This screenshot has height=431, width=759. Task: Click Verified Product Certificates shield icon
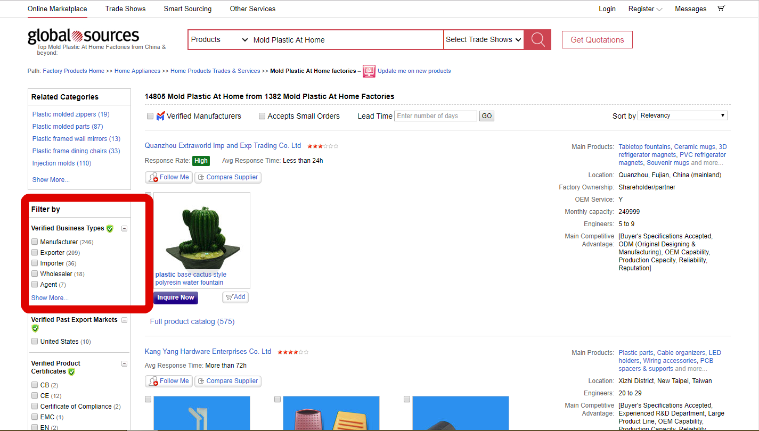coord(71,371)
